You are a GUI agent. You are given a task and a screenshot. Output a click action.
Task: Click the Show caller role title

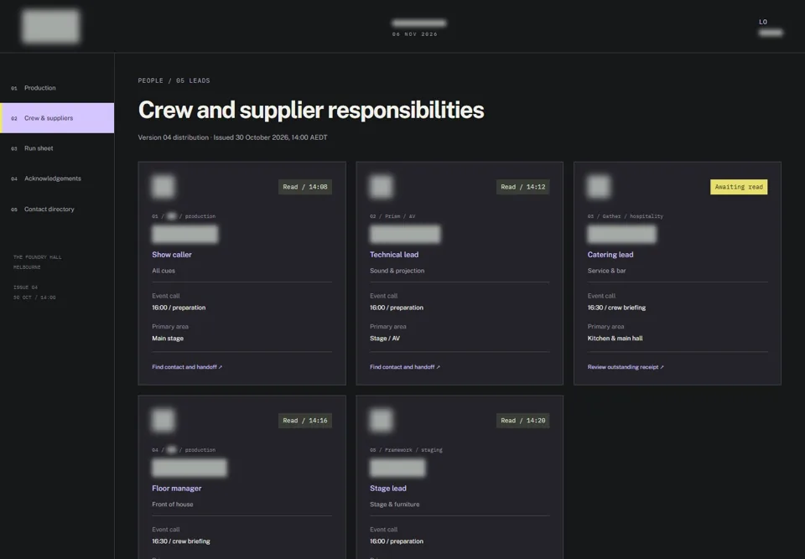[x=171, y=255]
